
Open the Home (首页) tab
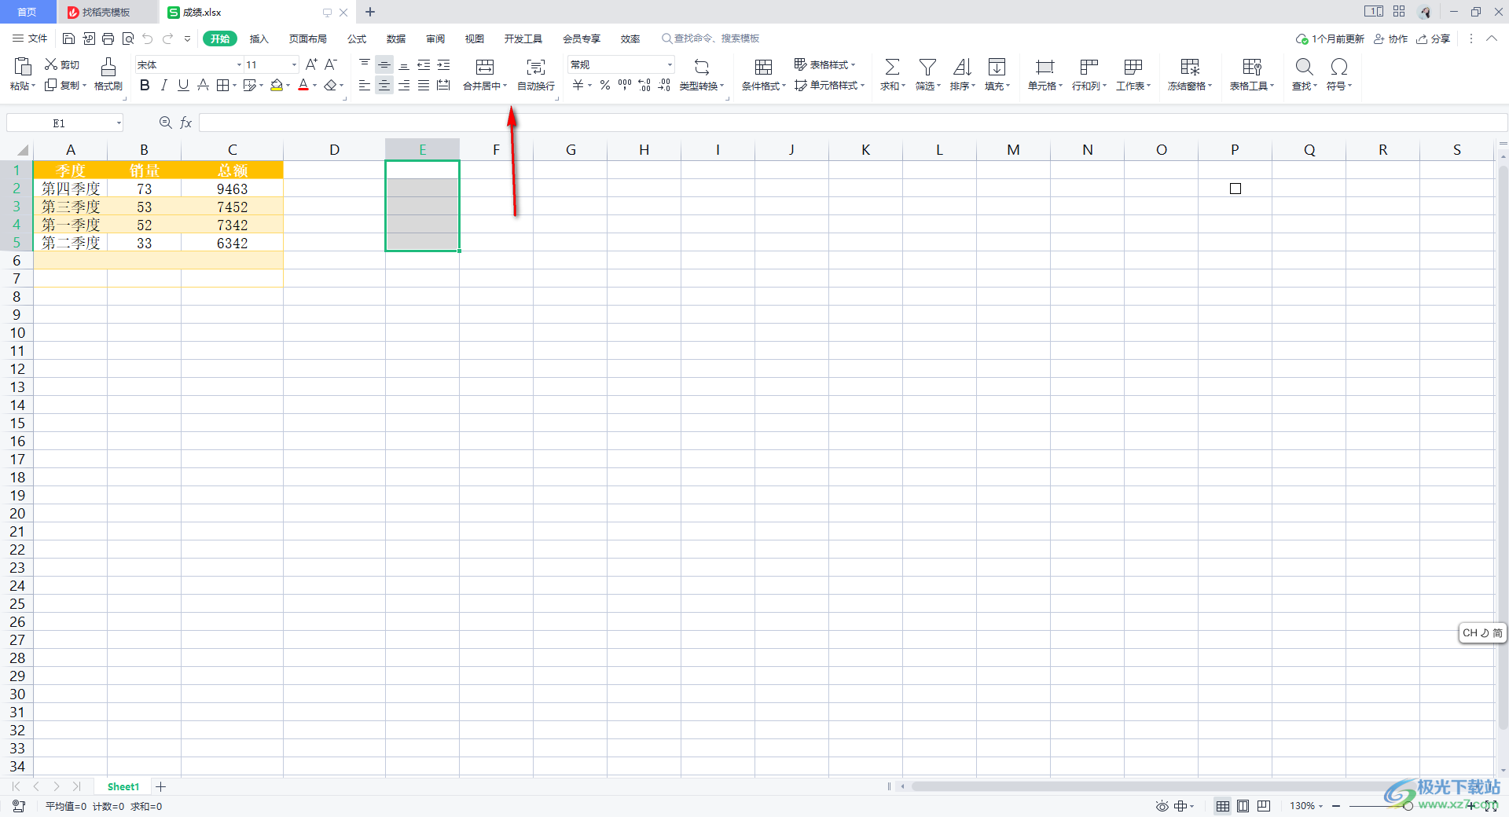(x=28, y=12)
